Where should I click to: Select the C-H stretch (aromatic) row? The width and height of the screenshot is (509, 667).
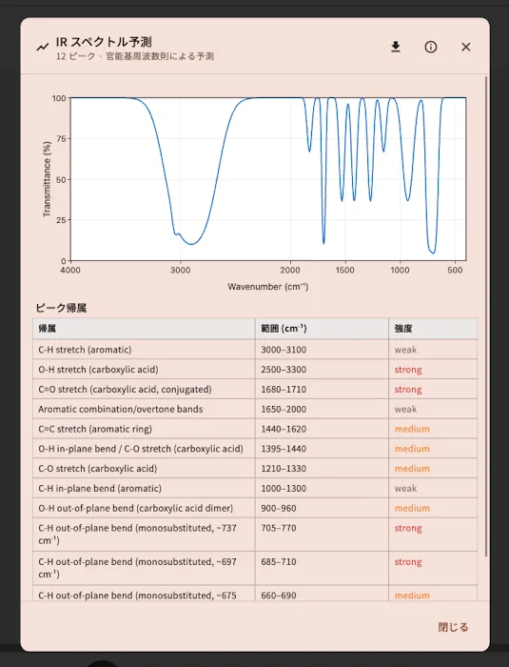click(x=255, y=350)
